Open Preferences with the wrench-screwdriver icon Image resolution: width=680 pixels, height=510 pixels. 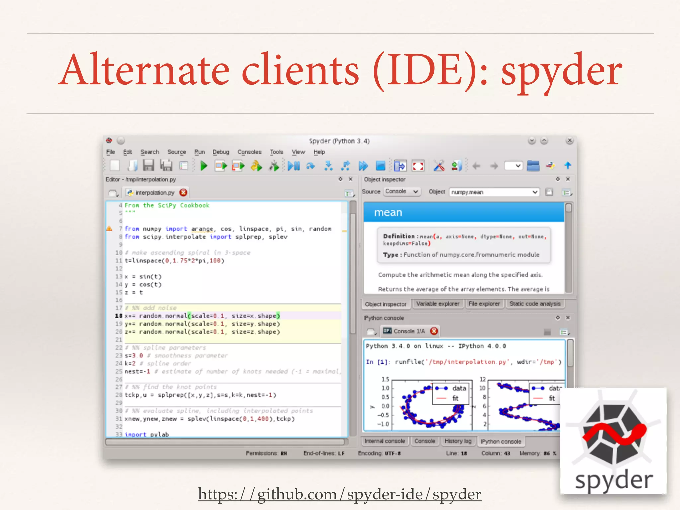pos(439,165)
